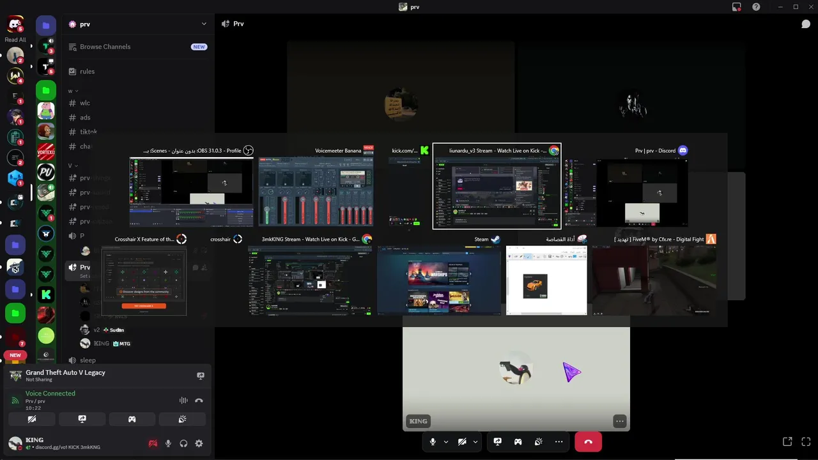Collapse the V channel category
The image size is (818, 460).
[x=73, y=165]
